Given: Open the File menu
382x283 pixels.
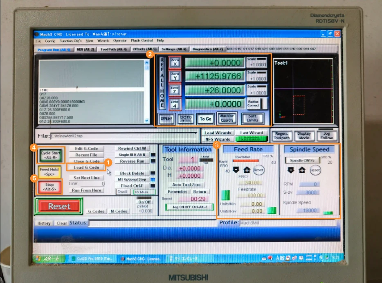Looking at the screenshot, I should (38, 41).
